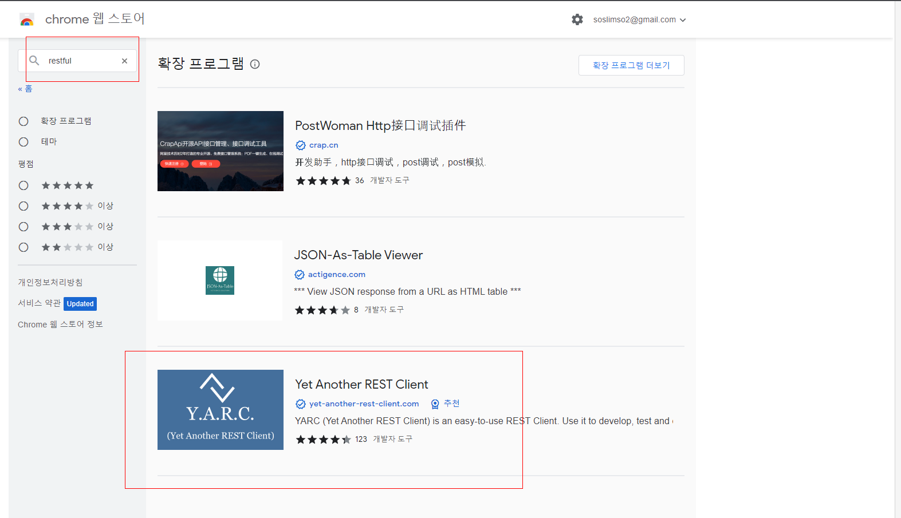Select the 확장 프로그램 radio filter

point(23,121)
